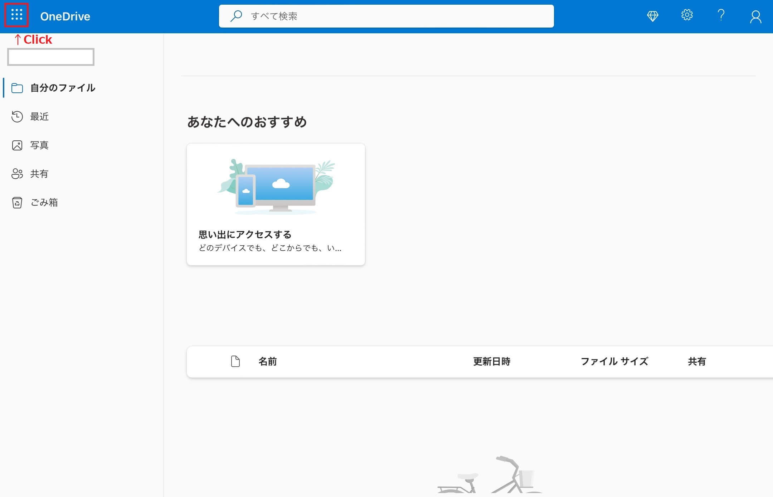
Task: Click the magnifier search icon
Action: click(236, 16)
